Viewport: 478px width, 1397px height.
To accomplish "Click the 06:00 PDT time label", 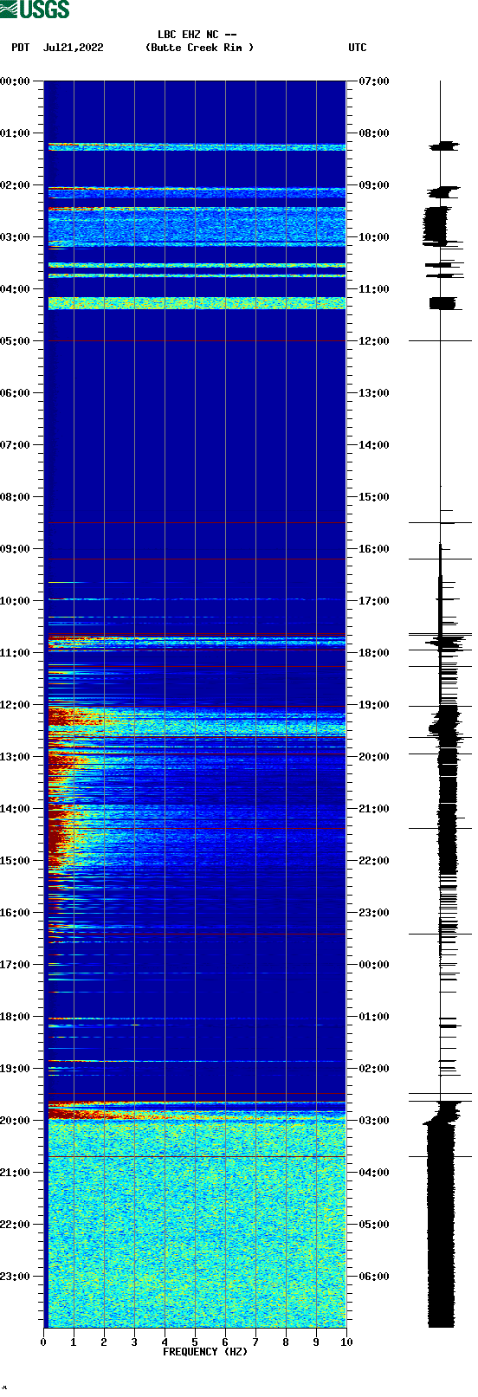I will pyautogui.click(x=16, y=393).
